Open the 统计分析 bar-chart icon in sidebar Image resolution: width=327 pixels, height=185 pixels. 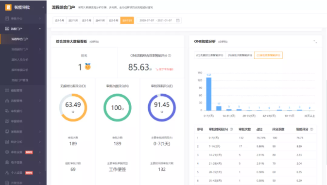click(7, 142)
